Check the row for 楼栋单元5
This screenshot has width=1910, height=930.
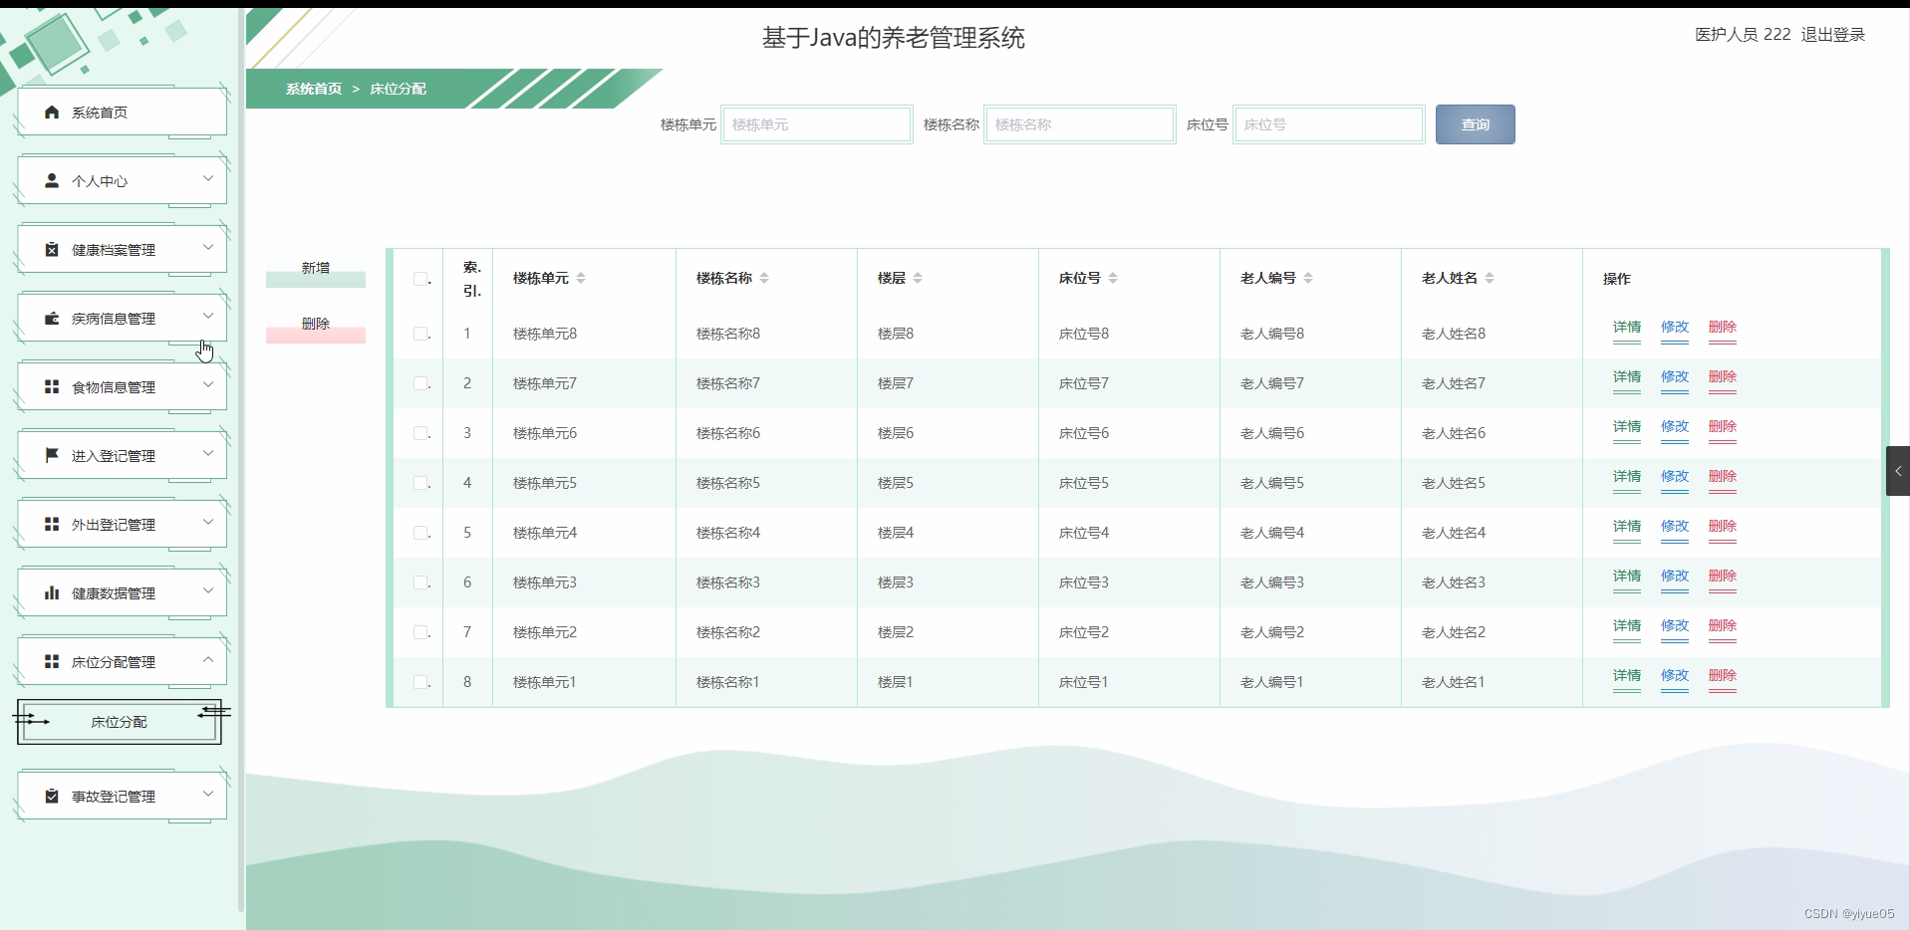(x=420, y=483)
